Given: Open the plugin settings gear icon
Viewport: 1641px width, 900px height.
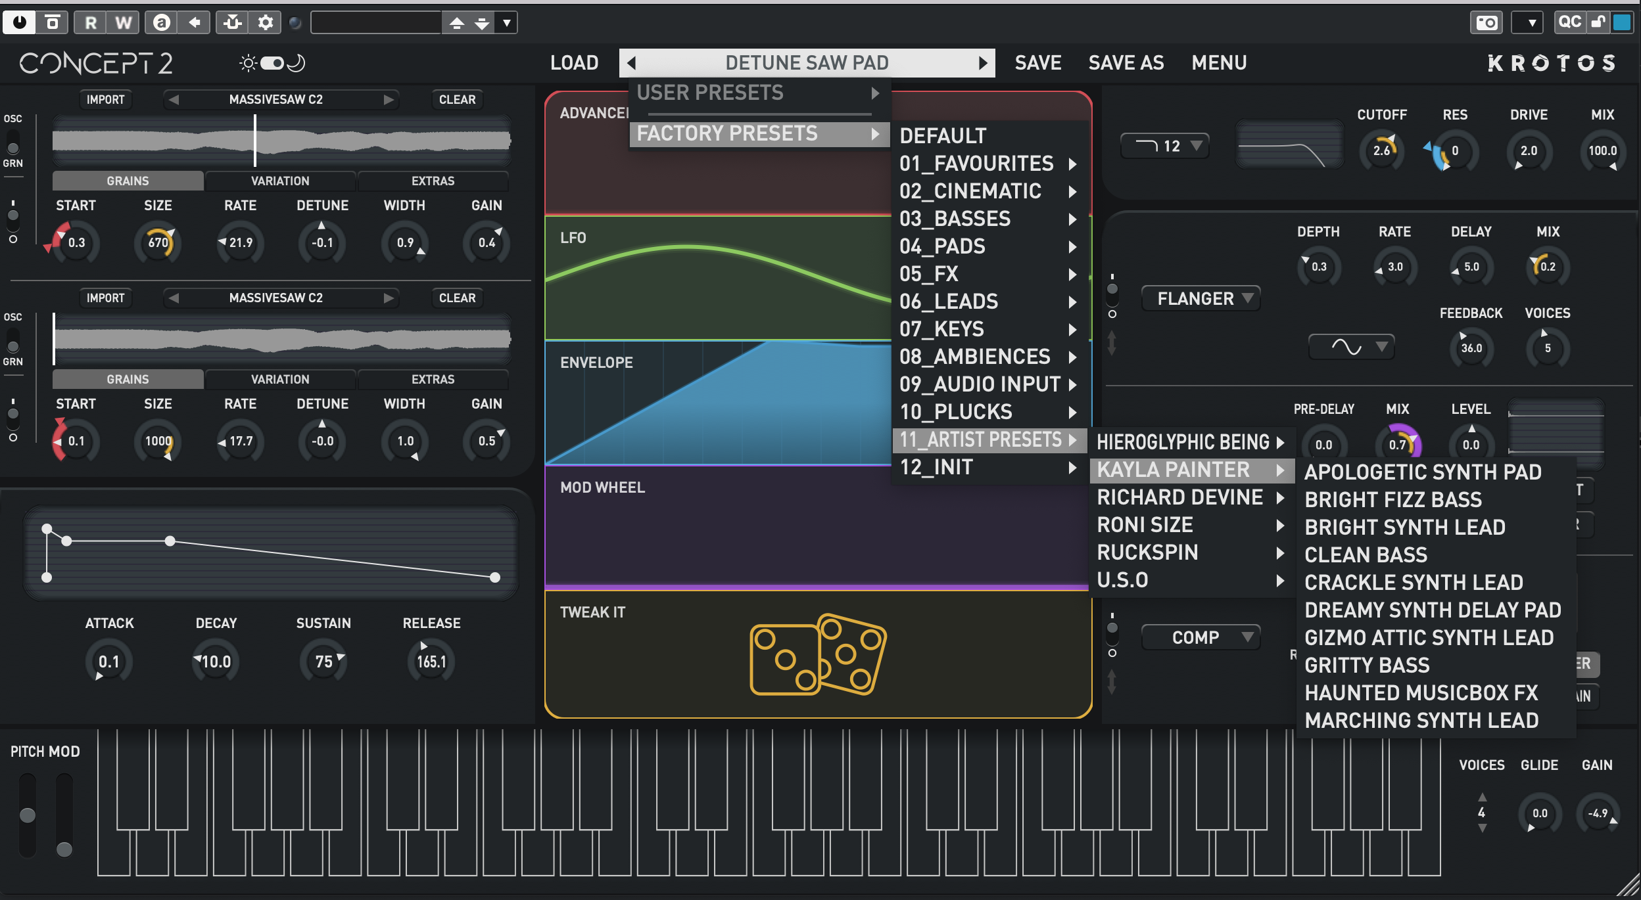Looking at the screenshot, I should pos(265,22).
